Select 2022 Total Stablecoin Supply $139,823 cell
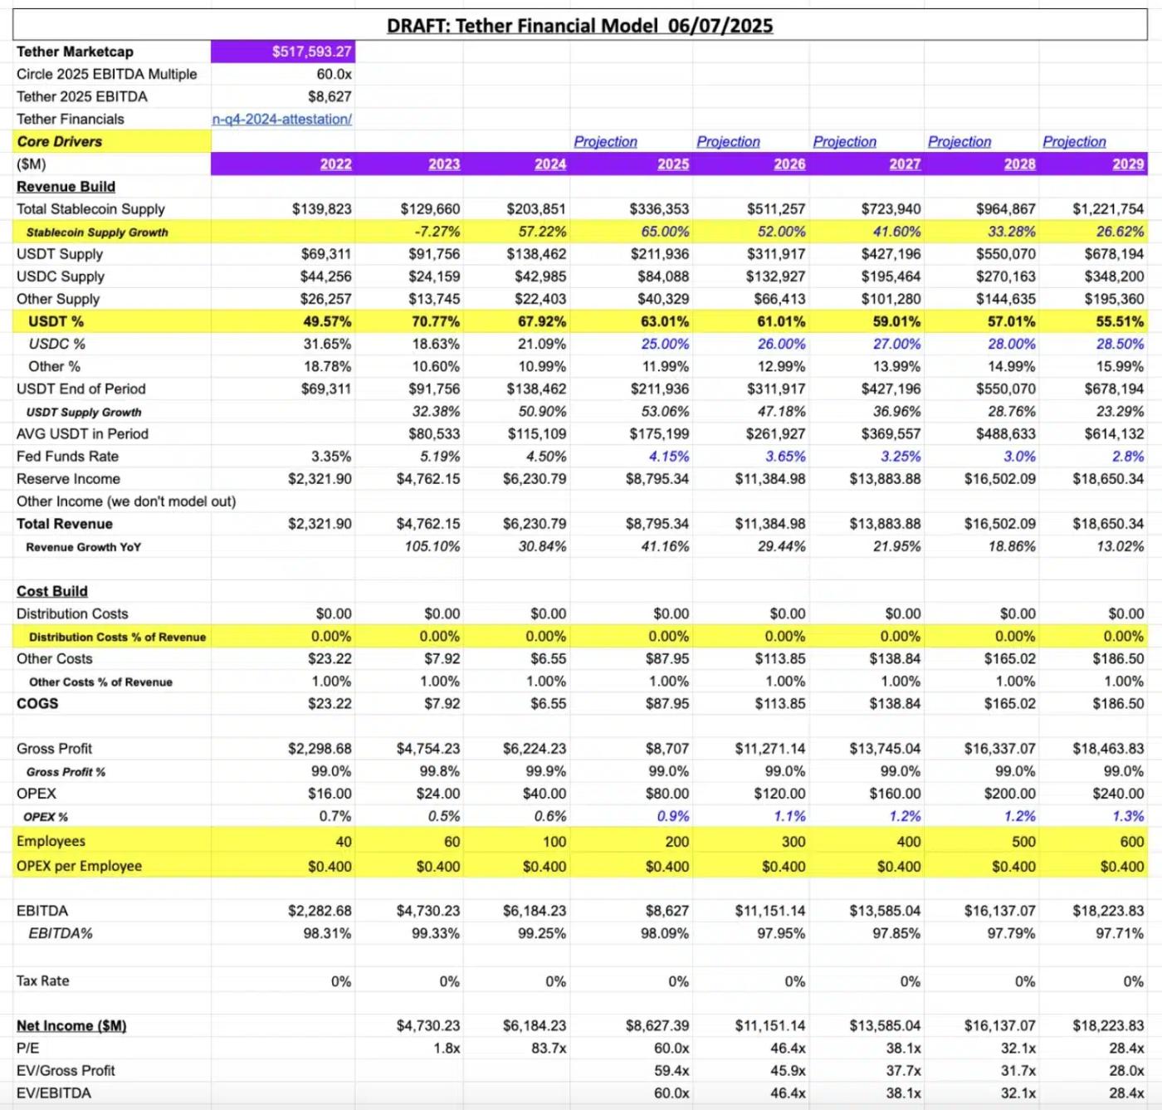The height and width of the screenshot is (1110, 1162). [x=321, y=209]
